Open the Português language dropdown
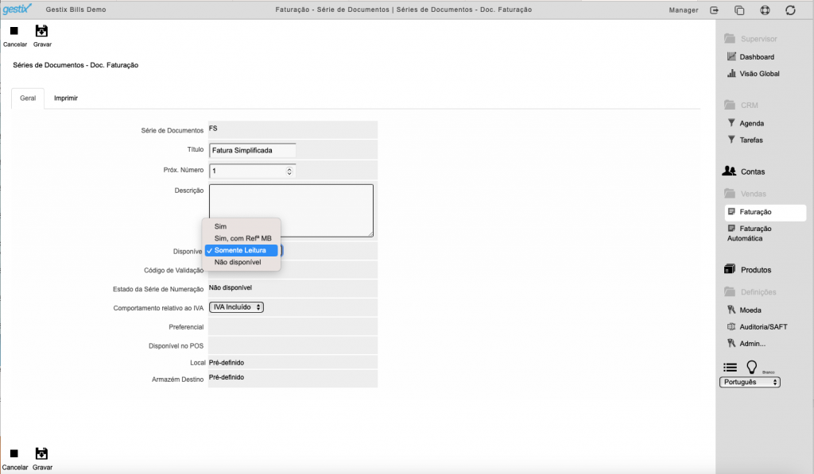Image resolution: width=814 pixels, height=474 pixels. coord(750,382)
